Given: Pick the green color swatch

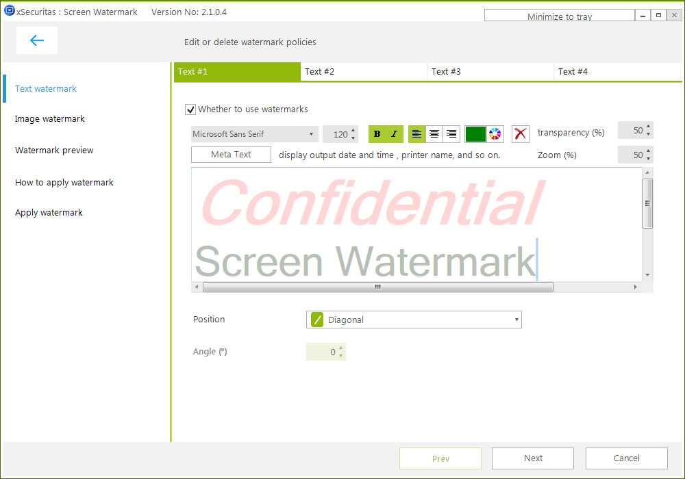Looking at the screenshot, I should (x=476, y=134).
